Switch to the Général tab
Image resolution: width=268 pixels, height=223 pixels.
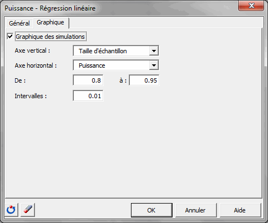pyautogui.click(x=19, y=23)
